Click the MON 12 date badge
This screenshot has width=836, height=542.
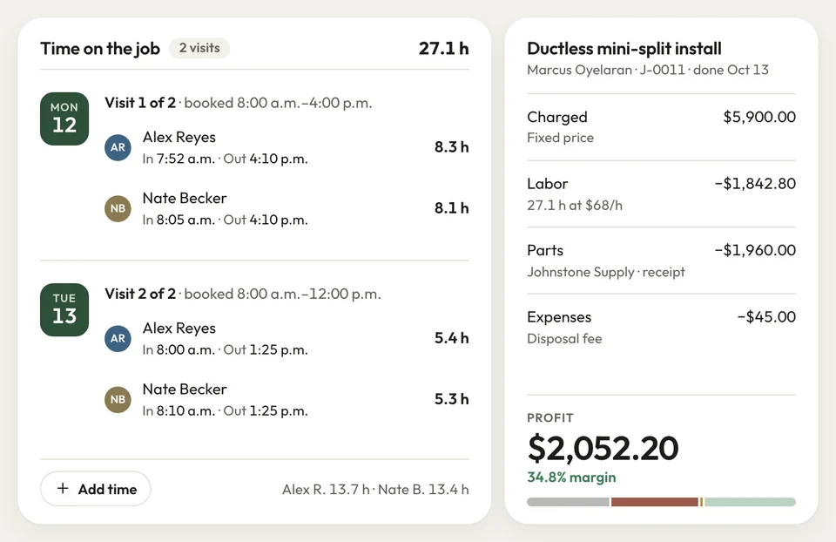point(64,119)
